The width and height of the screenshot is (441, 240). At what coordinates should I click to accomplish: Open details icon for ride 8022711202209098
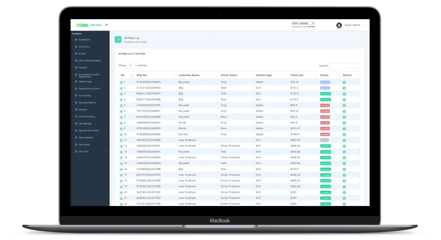coord(344,100)
